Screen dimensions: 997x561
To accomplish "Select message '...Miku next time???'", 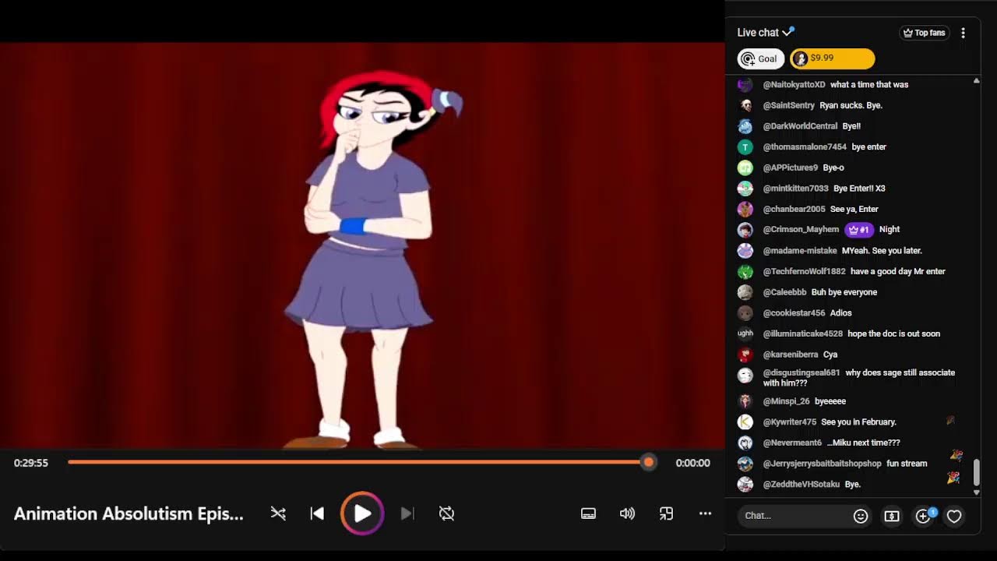I will (864, 443).
